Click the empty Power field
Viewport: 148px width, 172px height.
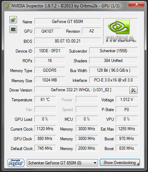click(87, 100)
